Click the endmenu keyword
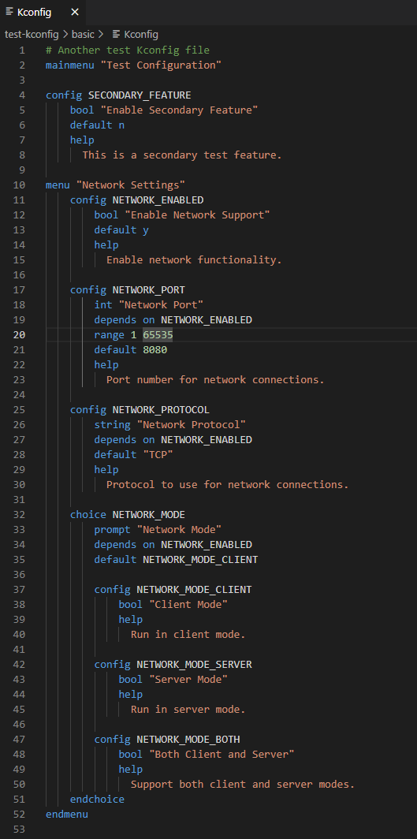 (67, 815)
